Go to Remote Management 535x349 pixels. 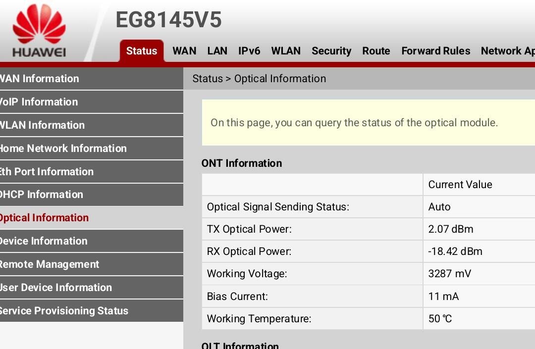pos(50,264)
